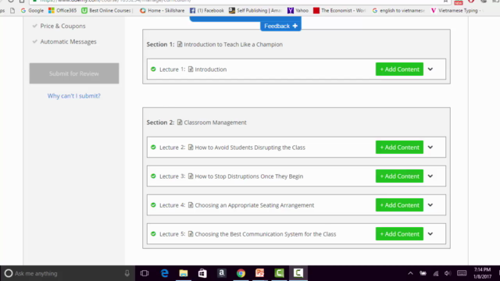Image resolution: width=500 pixels, height=281 pixels.
Task: Open Office365 bookmark
Action: click(62, 10)
